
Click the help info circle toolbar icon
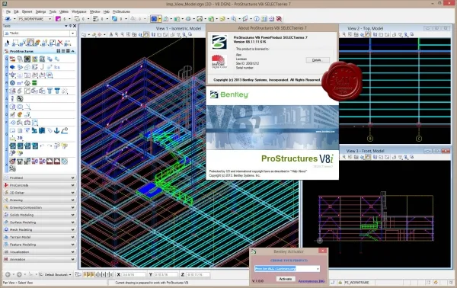[257, 19]
